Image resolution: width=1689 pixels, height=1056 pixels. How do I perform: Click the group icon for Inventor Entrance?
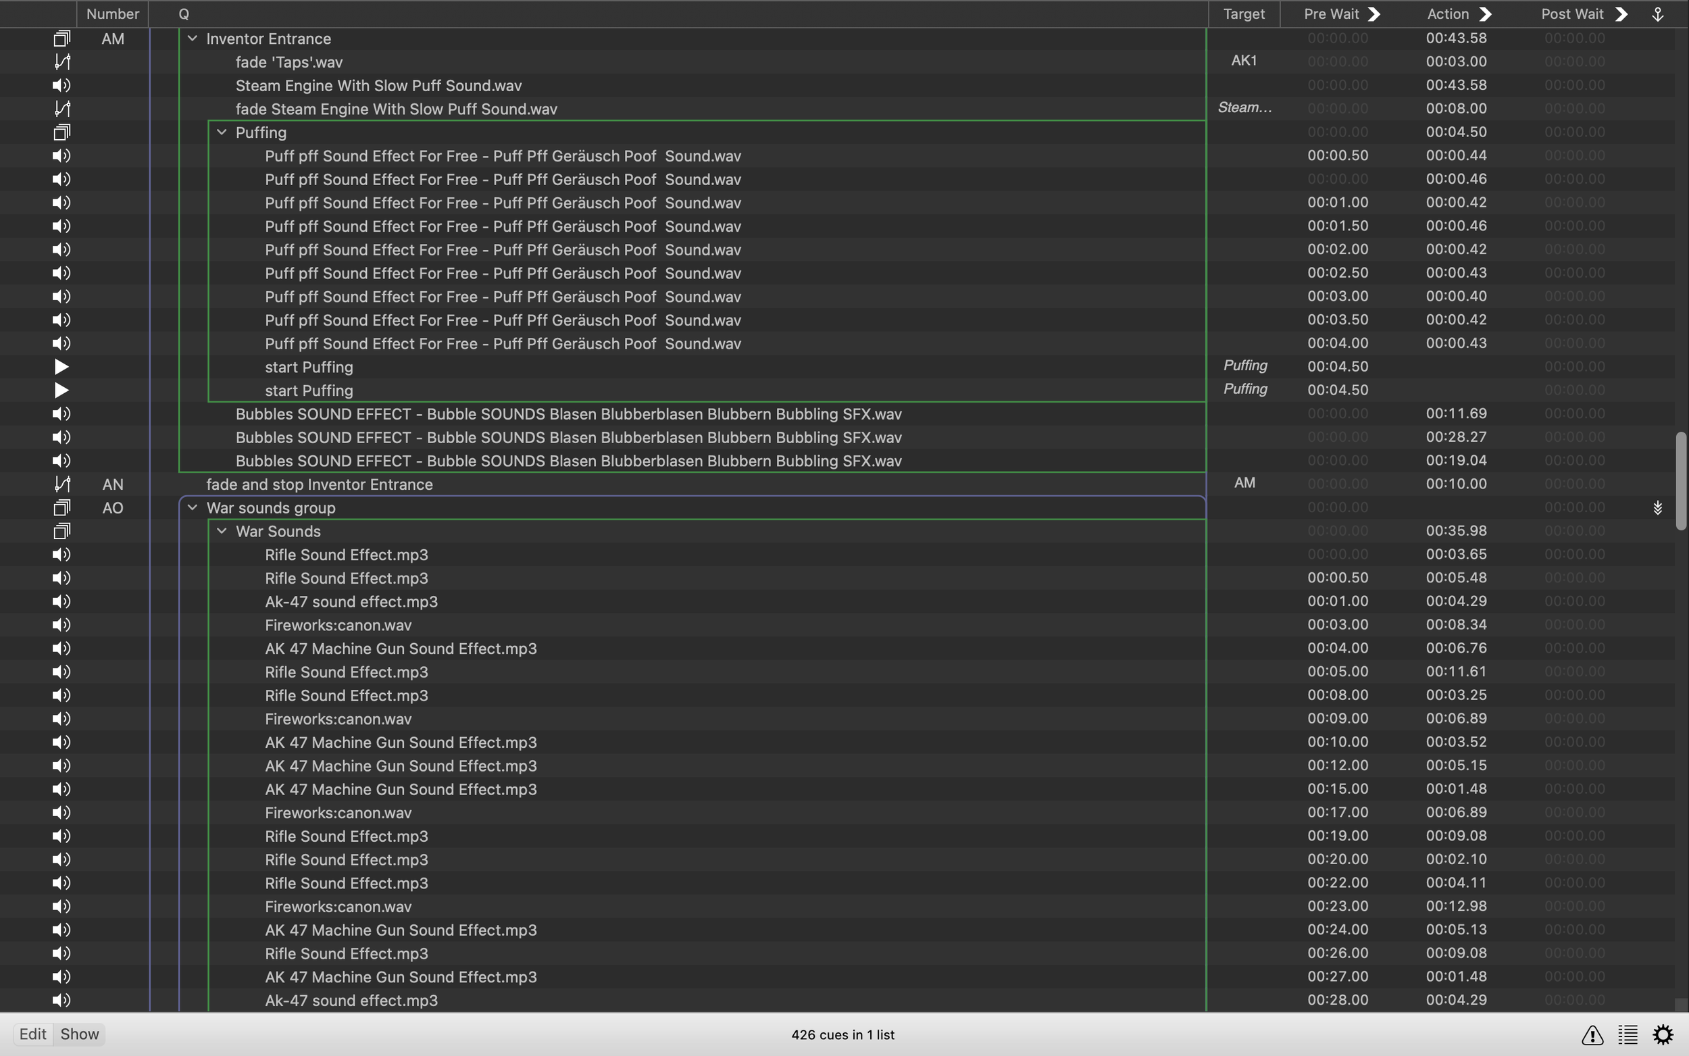click(x=61, y=39)
